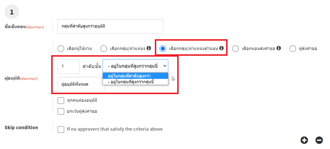Click the minus icon to remove step
Screen dimensions: 330x149
tap(319, 140)
